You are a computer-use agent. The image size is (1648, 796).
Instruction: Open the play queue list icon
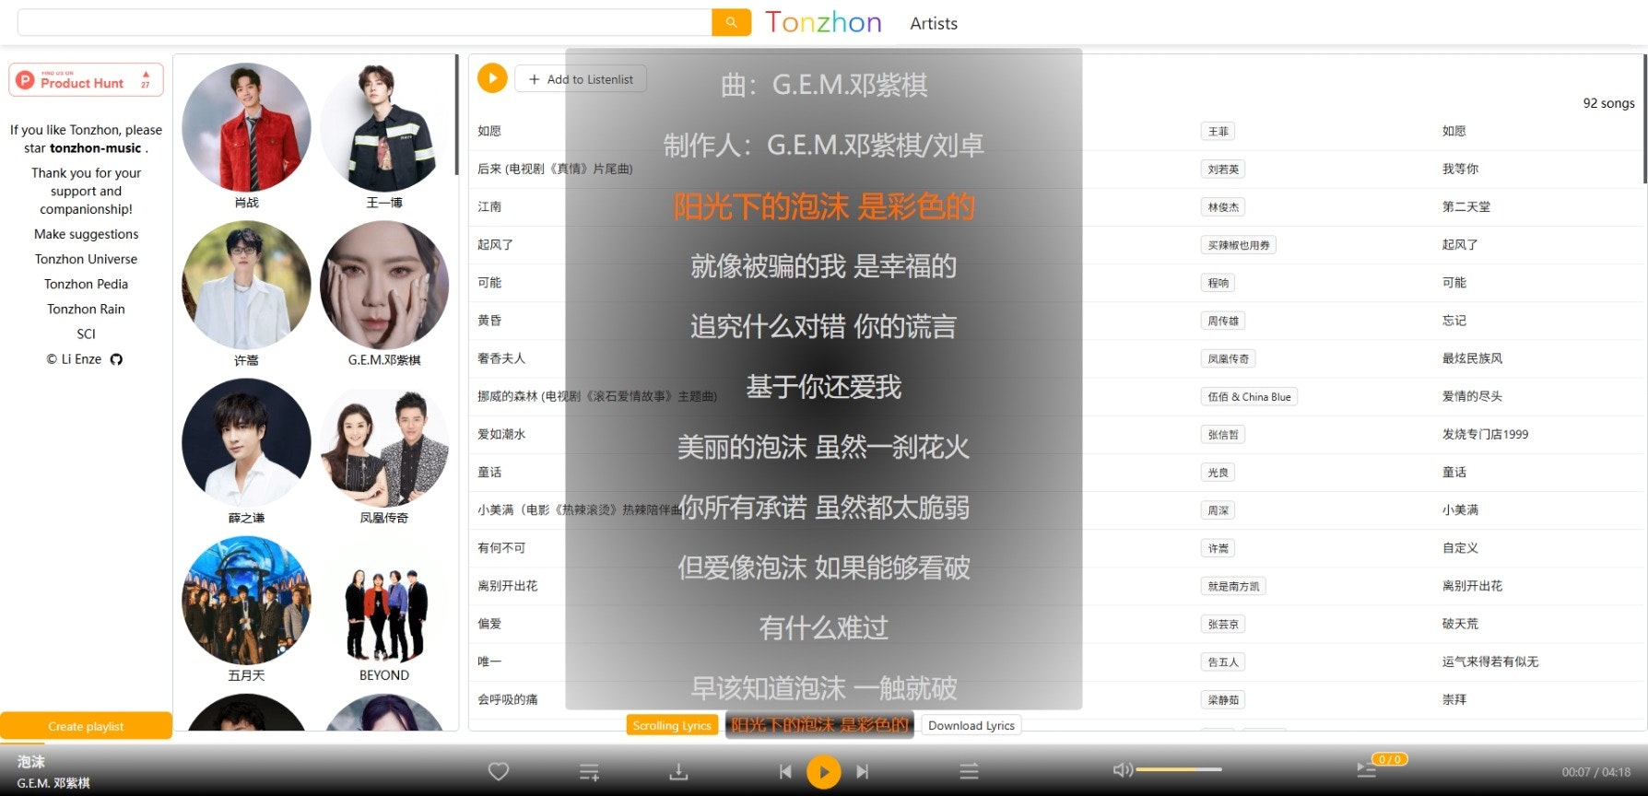(1367, 770)
